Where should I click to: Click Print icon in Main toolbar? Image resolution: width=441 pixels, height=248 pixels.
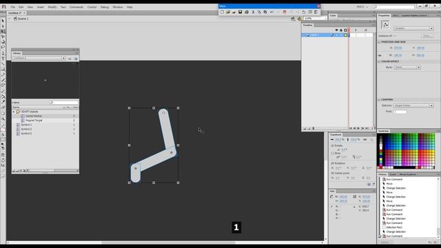pyautogui.click(x=247, y=12)
